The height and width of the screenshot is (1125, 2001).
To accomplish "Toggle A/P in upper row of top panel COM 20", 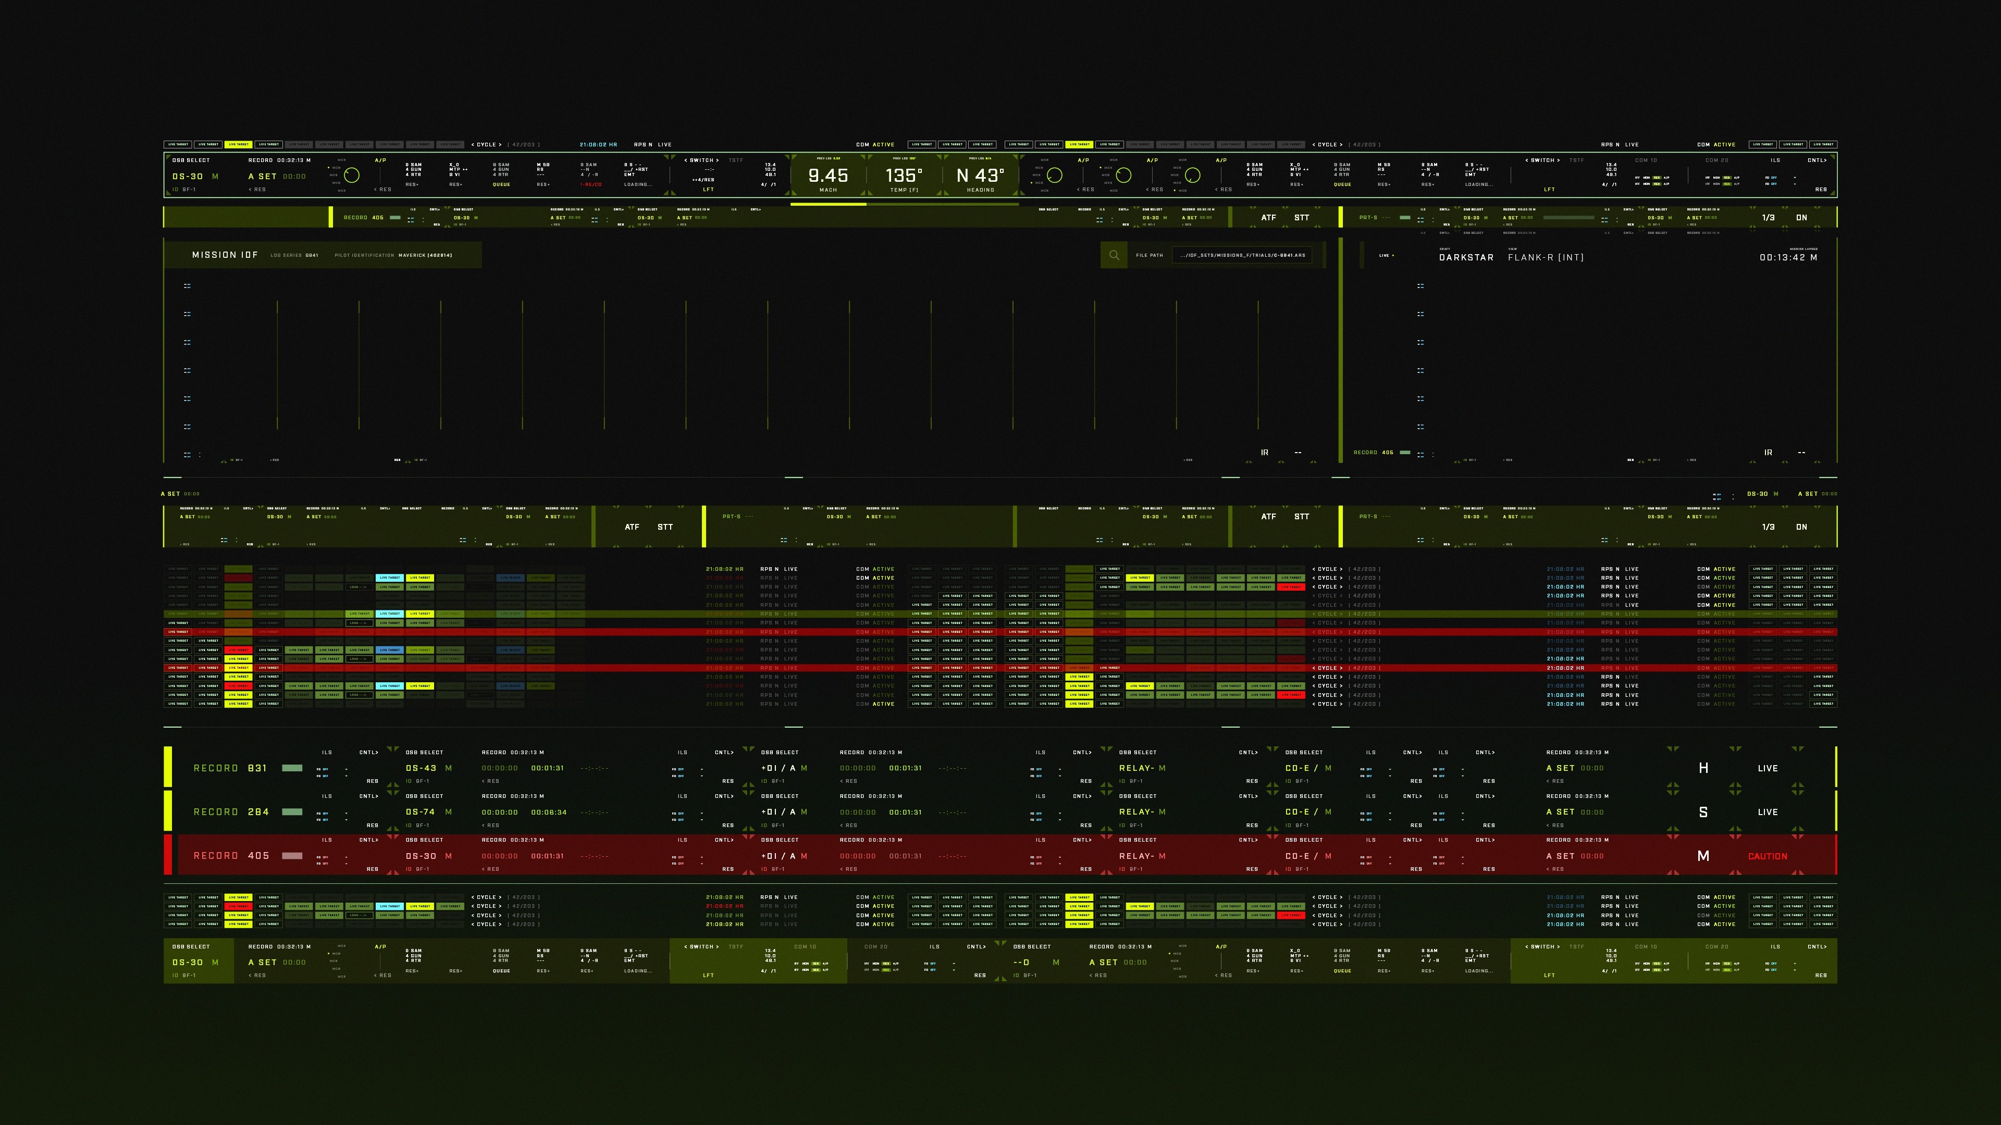I will point(1736,178).
